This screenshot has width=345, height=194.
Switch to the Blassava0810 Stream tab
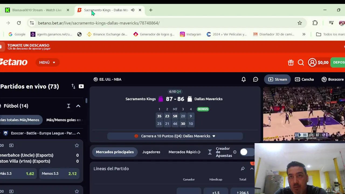[x=37, y=10]
